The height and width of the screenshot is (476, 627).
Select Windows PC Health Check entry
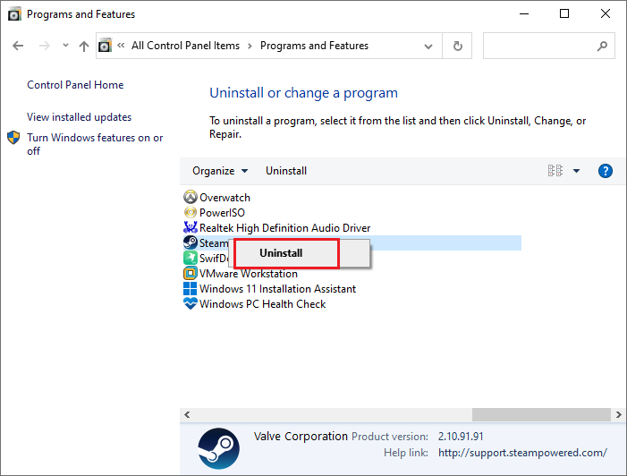pyautogui.click(x=262, y=304)
